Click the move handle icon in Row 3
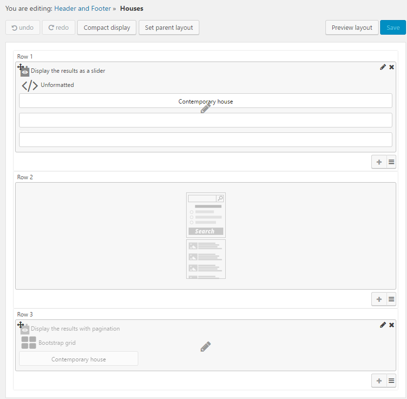 pyautogui.click(x=21, y=324)
